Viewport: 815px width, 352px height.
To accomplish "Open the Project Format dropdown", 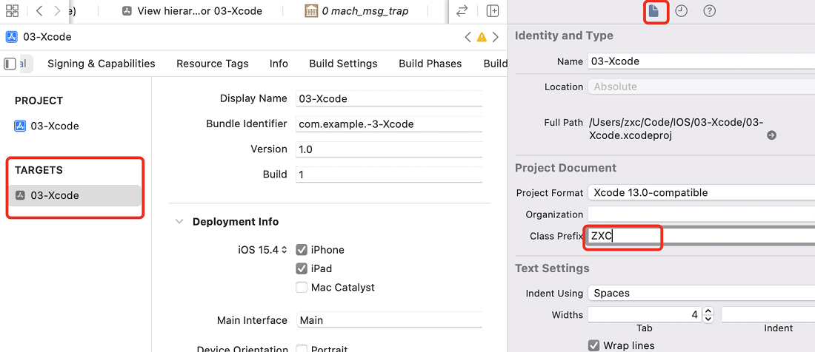I will 701,193.
